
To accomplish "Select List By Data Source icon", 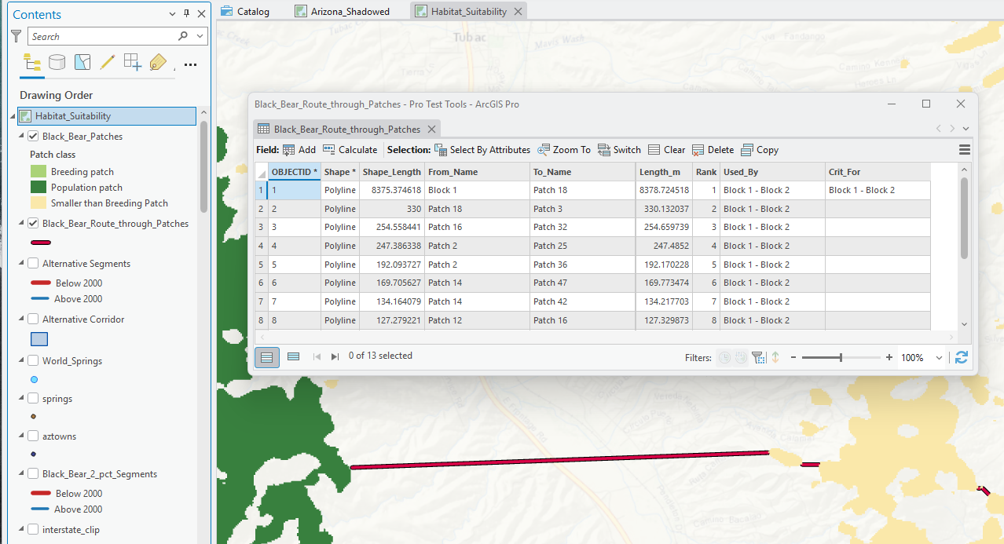I will coord(57,62).
